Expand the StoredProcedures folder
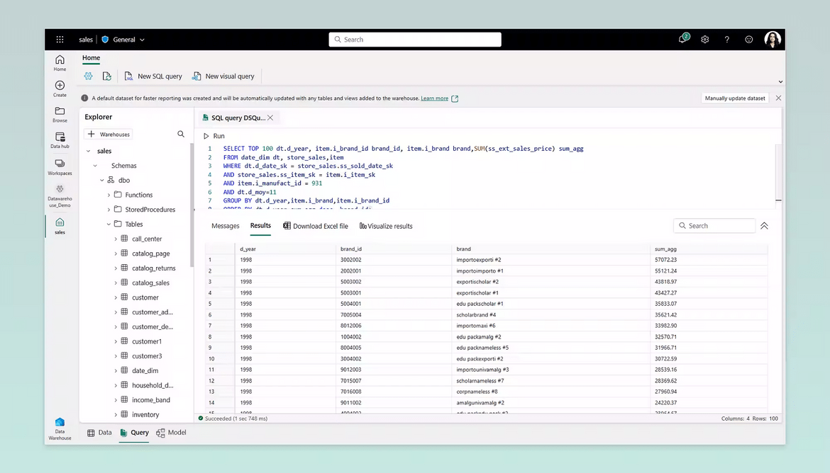The image size is (830, 473). click(x=109, y=210)
